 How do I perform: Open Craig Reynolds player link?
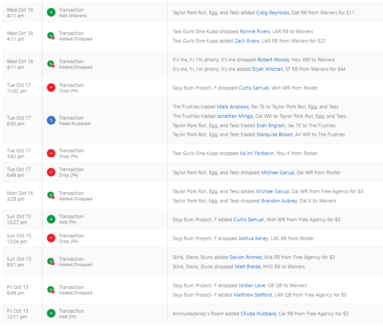(x=272, y=13)
